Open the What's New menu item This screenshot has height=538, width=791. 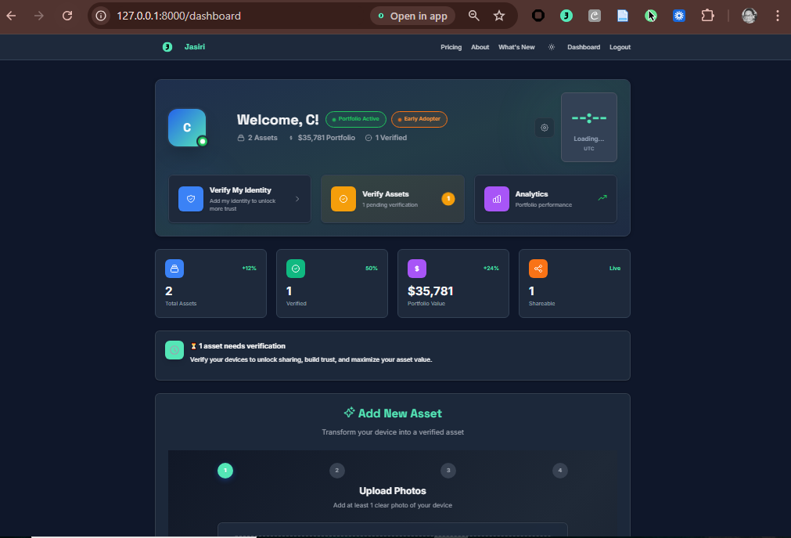(516, 47)
